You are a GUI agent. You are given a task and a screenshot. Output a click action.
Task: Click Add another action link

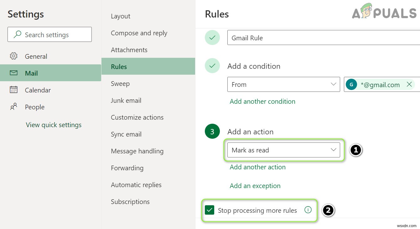point(257,167)
